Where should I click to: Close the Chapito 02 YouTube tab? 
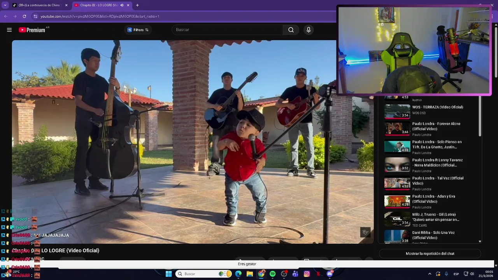(128, 5)
